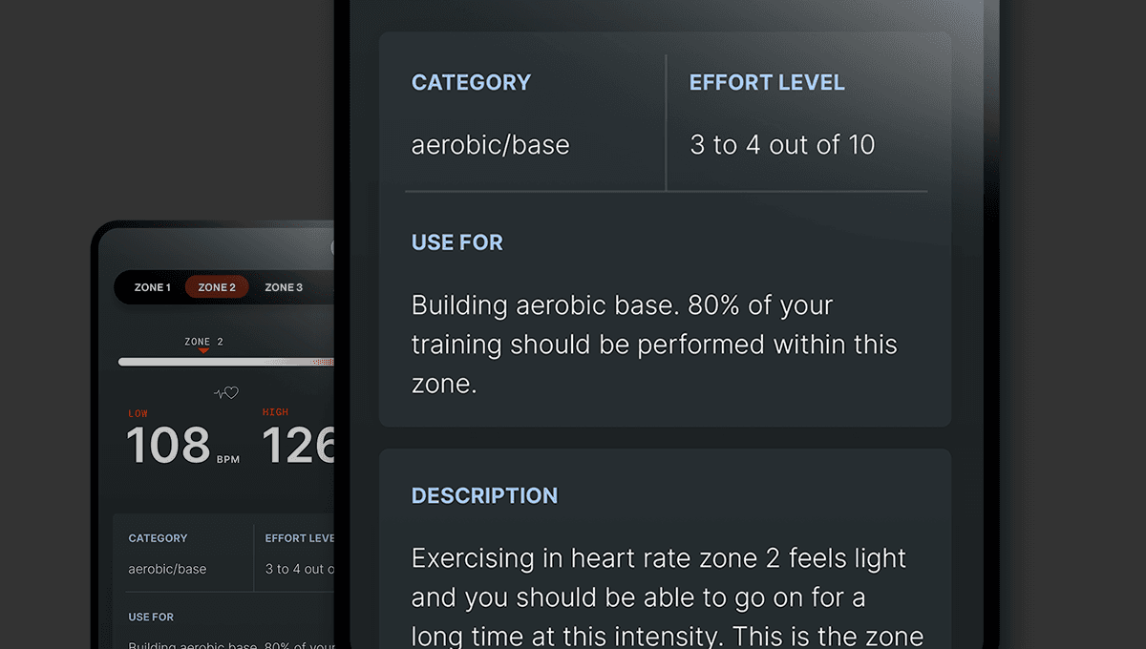Image resolution: width=1146 pixels, height=649 pixels.
Task: Select the ZONE 1 tab
Action: click(152, 287)
